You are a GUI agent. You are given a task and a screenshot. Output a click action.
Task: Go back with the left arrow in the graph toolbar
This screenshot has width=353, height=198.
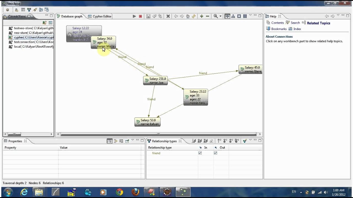click(x=176, y=16)
